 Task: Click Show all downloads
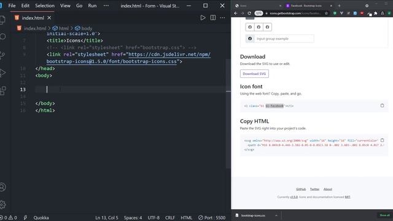(384, 215)
